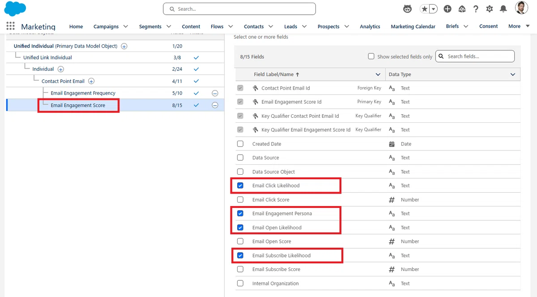The image size is (537, 297).
Task: Enable Show selected fields only
Action: point(371,56)
